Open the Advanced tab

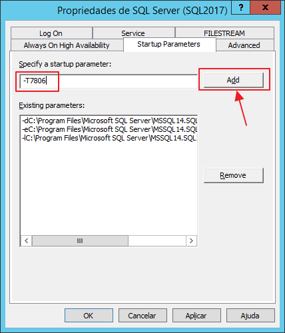pyautogui.click(x=244, y=45)
